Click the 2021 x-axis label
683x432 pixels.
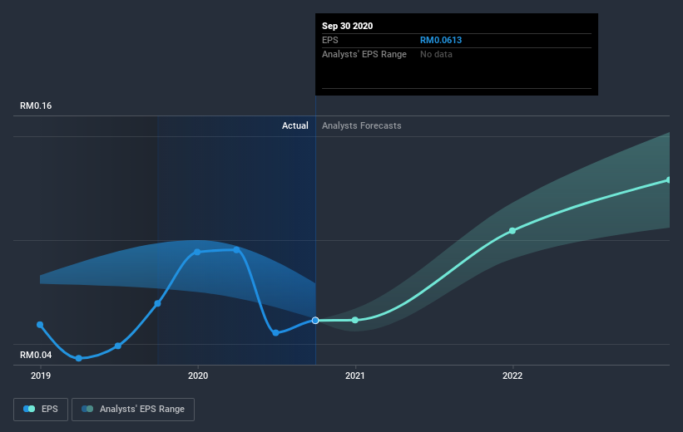[x=355, y=376]
